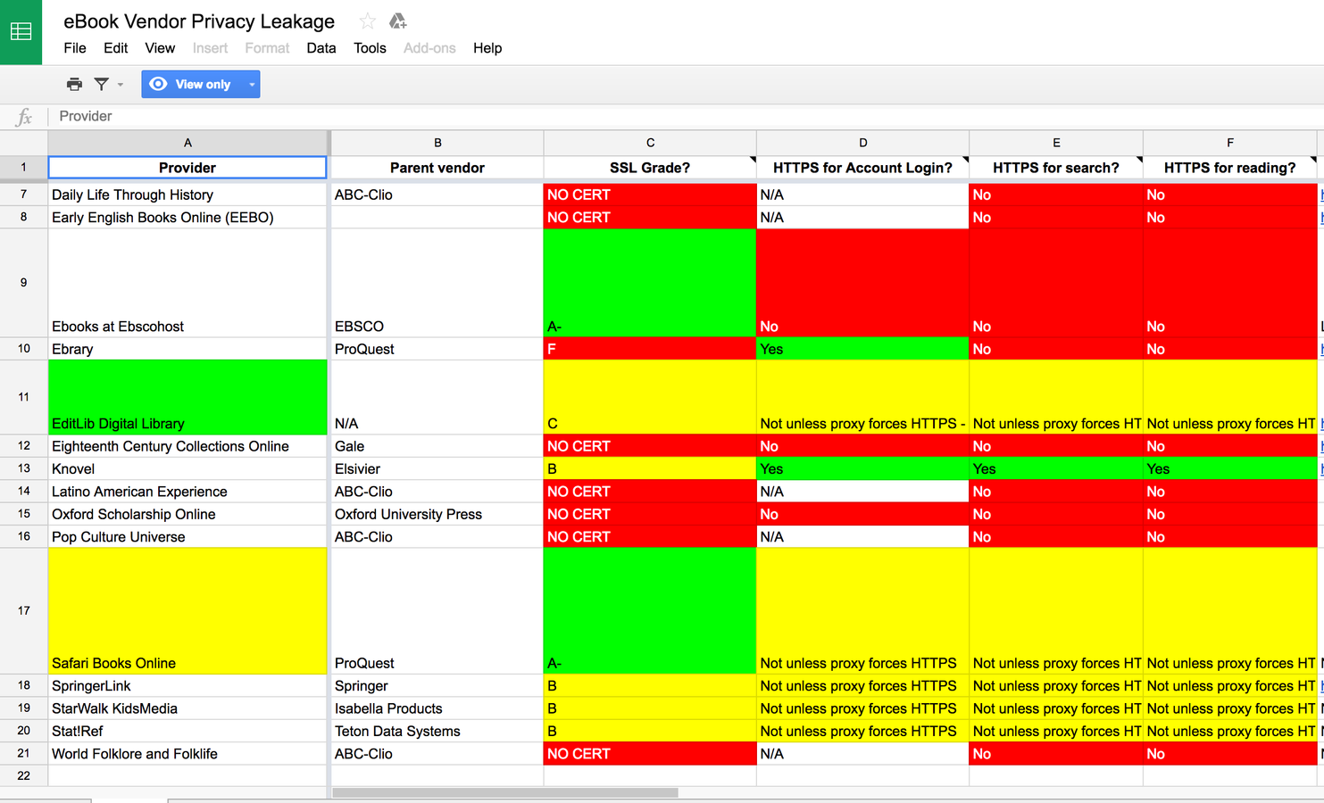1324x803 pixels.
Task: Click the document title eBook Vendor Privacy Leakage
Action: coord(199,21)
